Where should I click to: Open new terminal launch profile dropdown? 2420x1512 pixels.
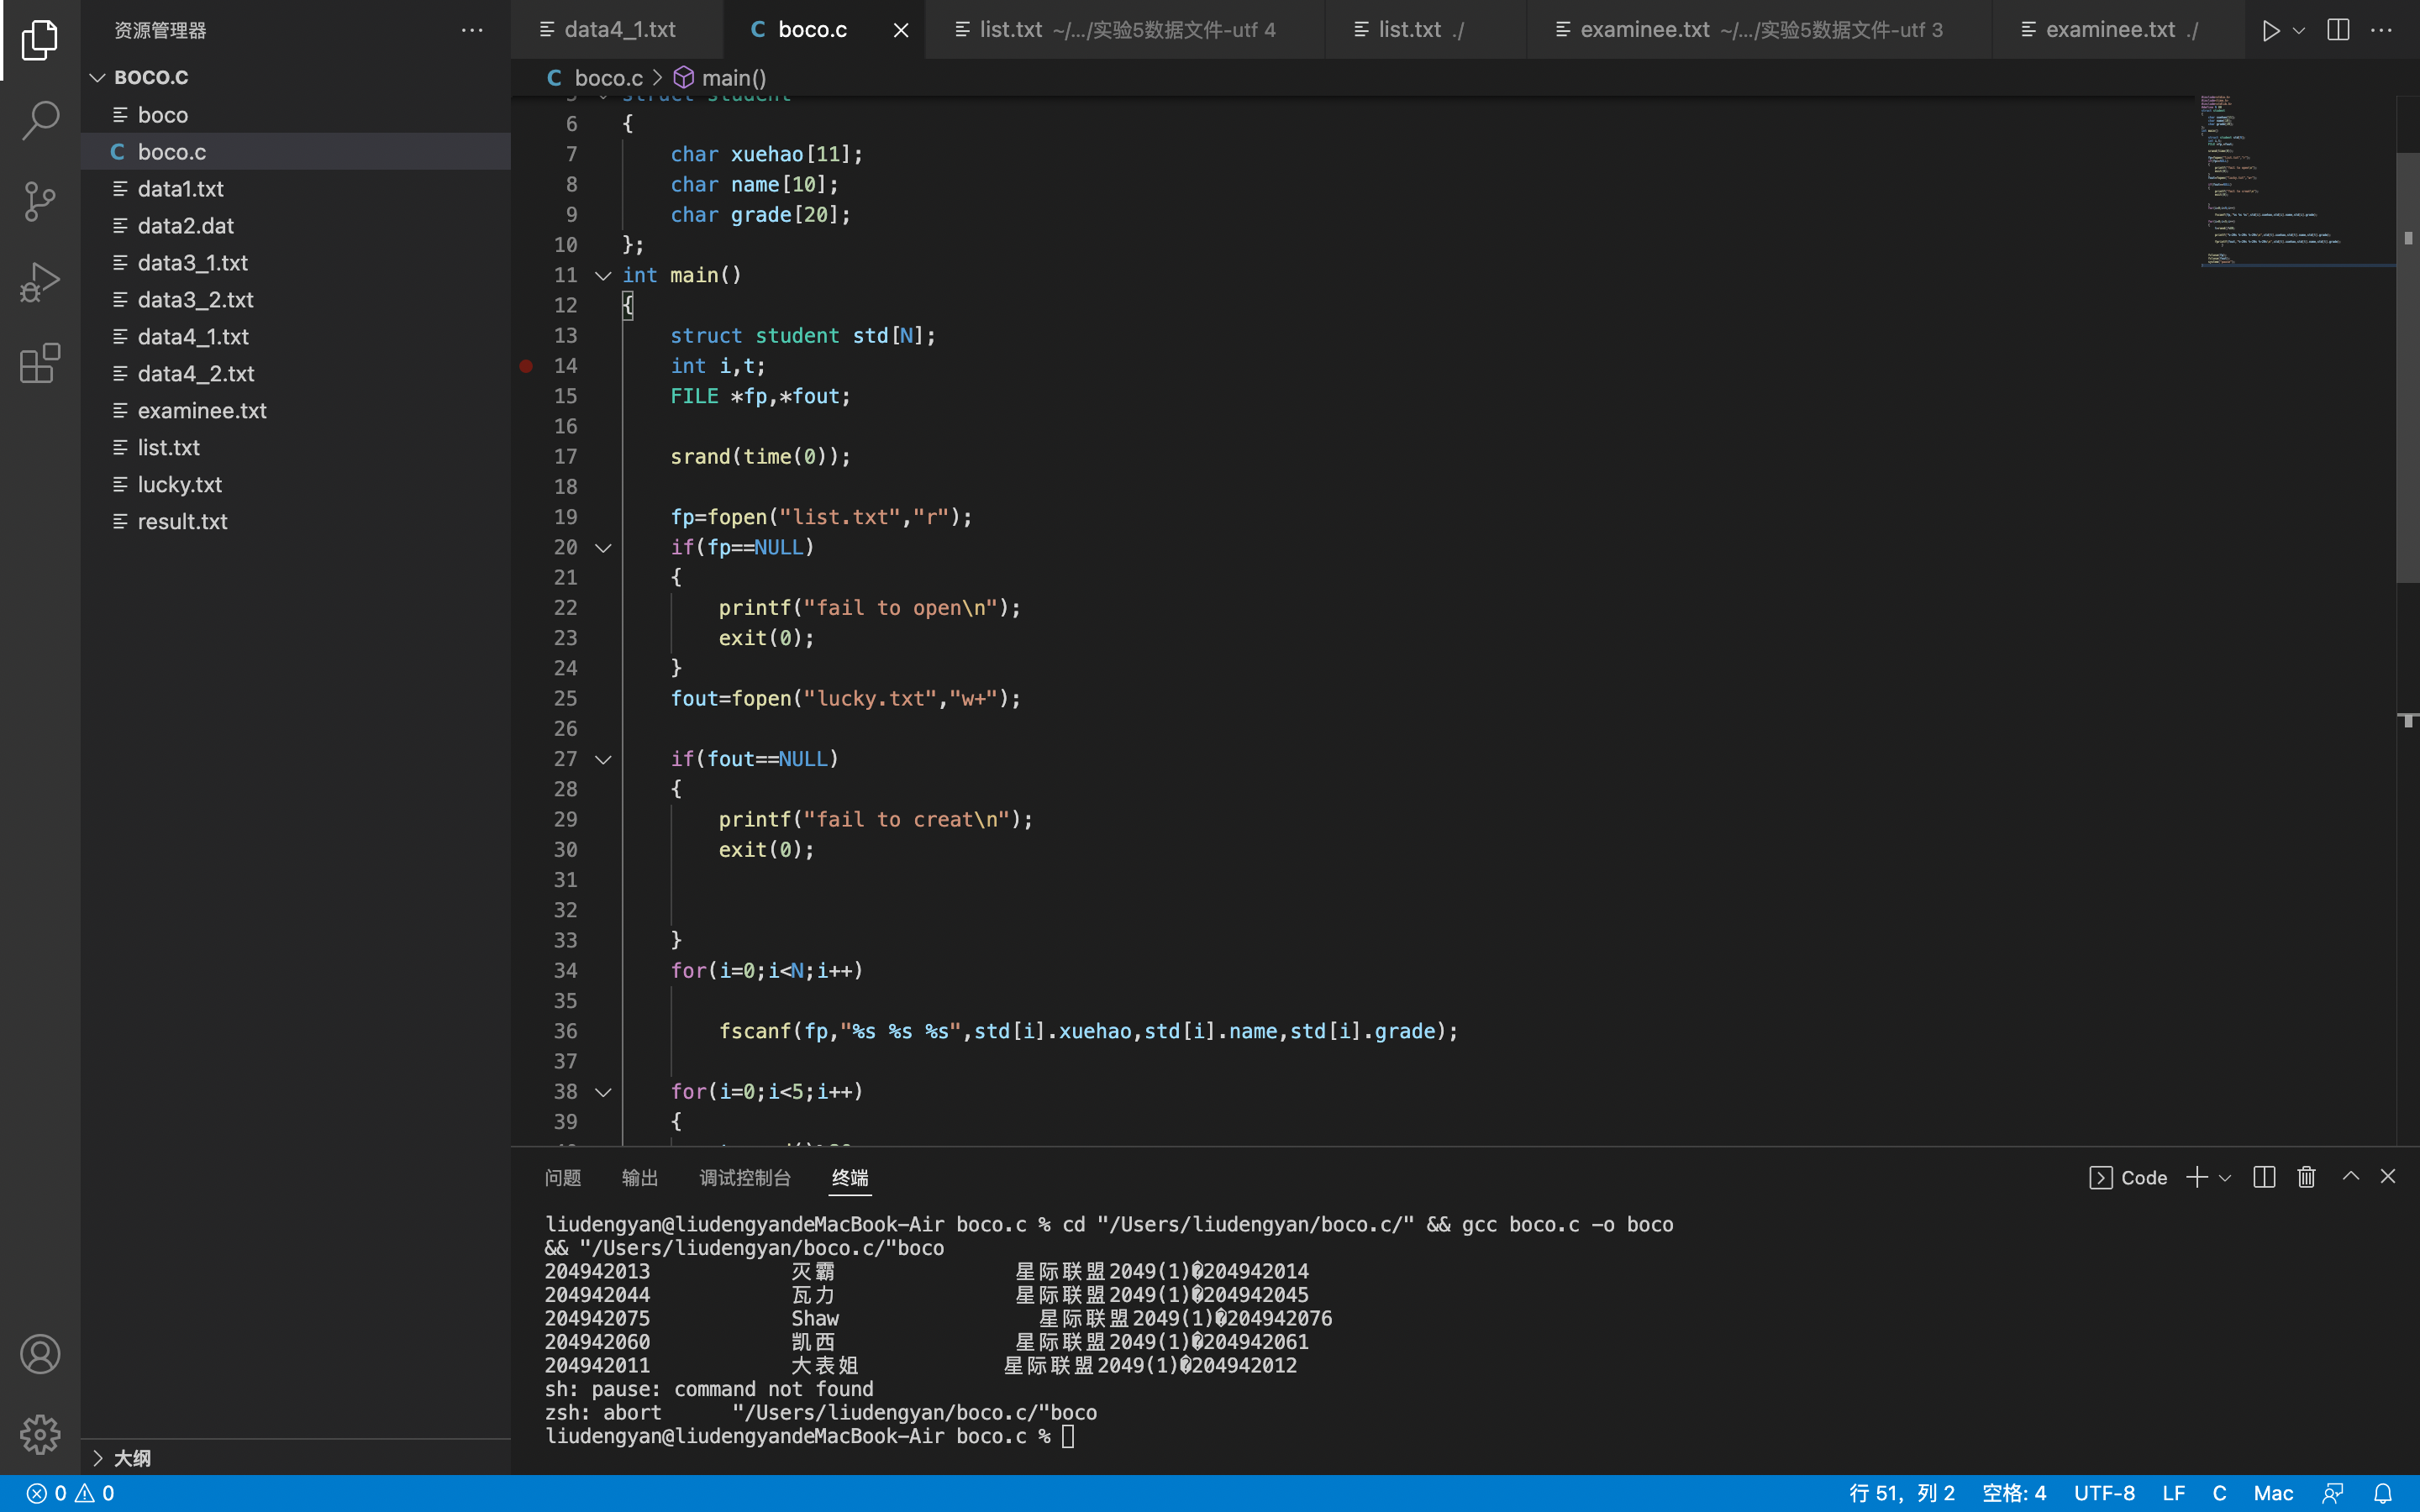click(x=2225, y=1178)
